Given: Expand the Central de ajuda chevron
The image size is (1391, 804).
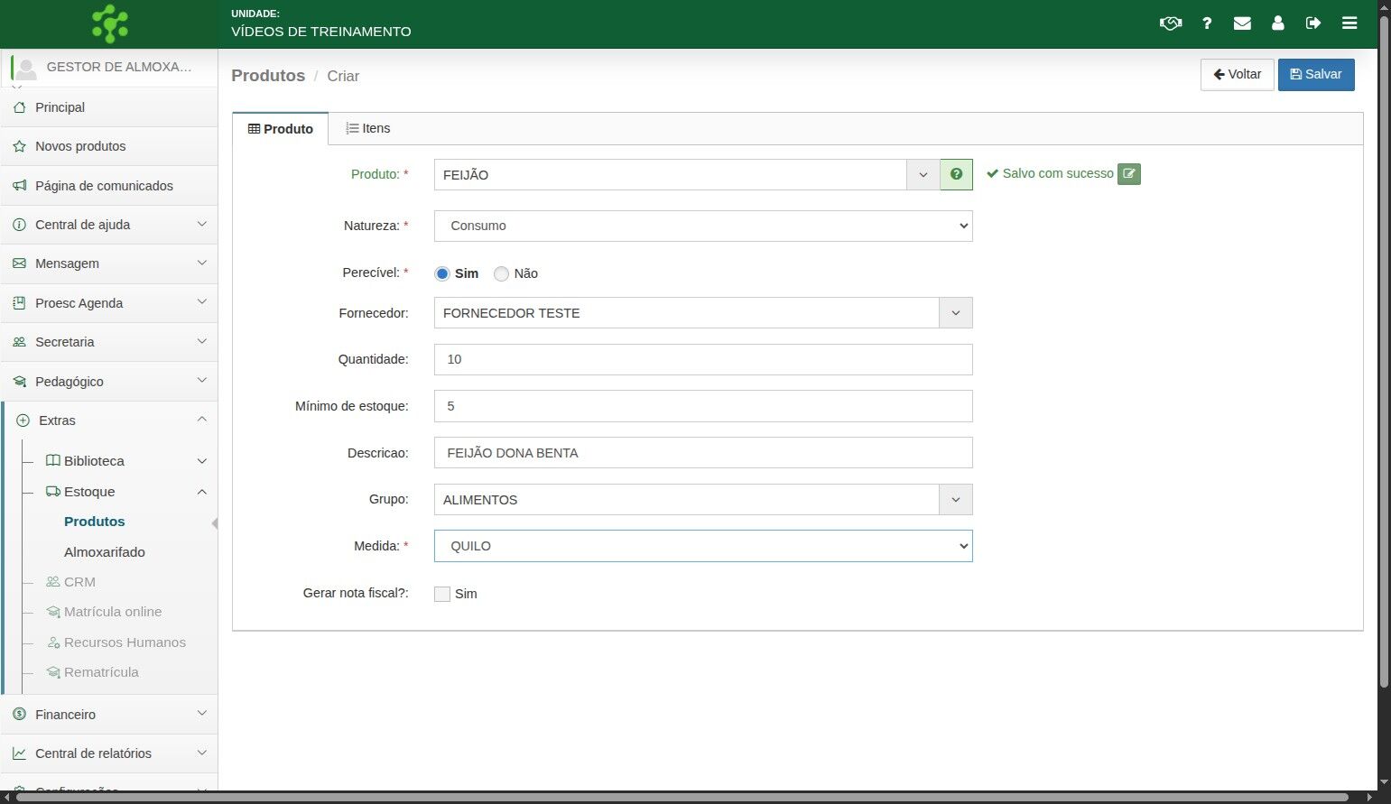Looking at the screenshot, I should tap(201, 224).
